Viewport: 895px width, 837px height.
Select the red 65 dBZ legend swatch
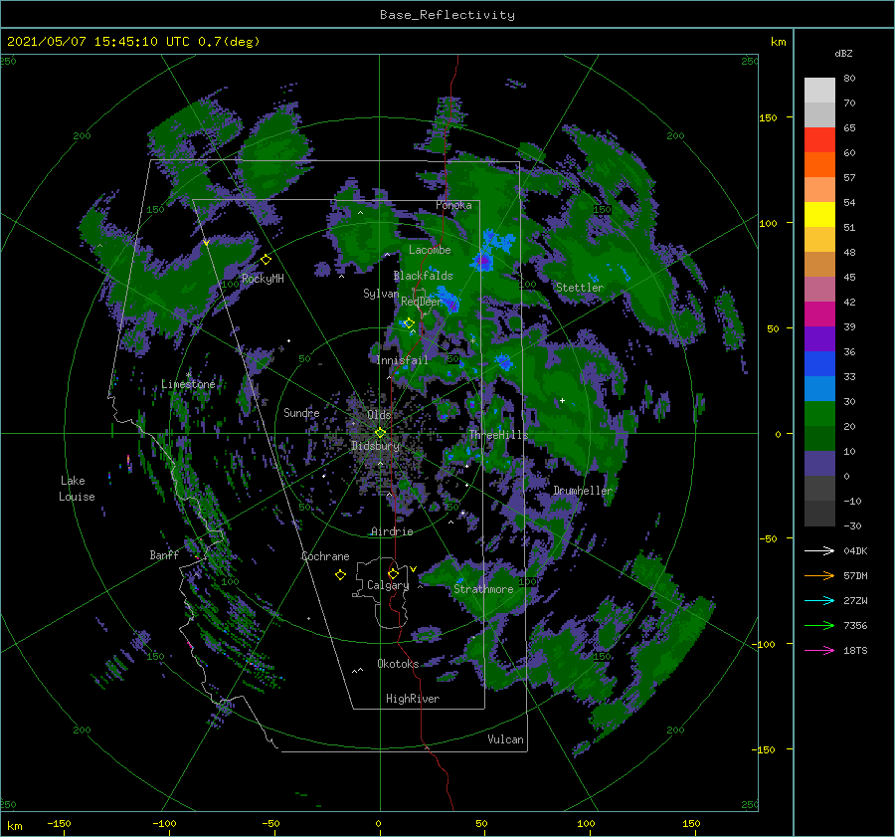[x=819, y=139]
